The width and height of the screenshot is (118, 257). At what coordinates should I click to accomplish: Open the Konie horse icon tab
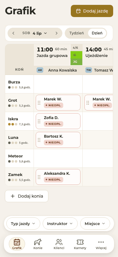point(38,244)
